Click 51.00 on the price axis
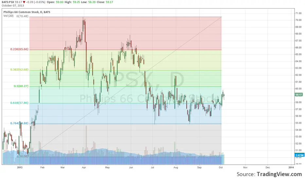The width and height of the screenshot is (305, 180). (x=298, y=151)
